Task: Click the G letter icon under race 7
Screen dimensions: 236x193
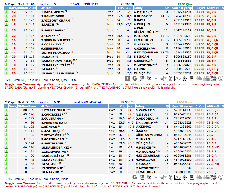Action: tap(135, 177)
